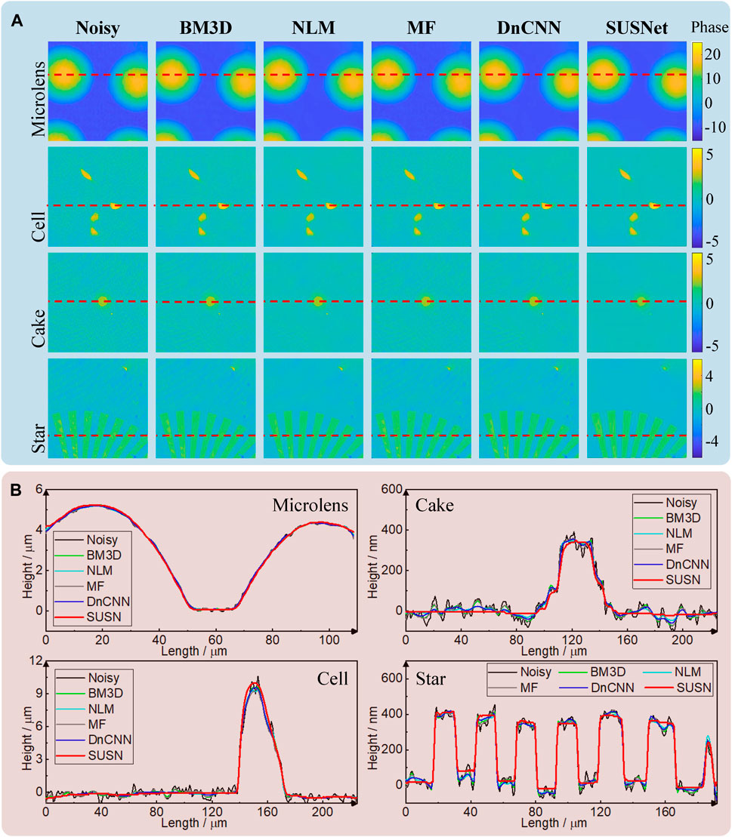This screenshot has height=837, width=732.
Task: Click the Microlens height curve valley
Action: tap(213, 609)
